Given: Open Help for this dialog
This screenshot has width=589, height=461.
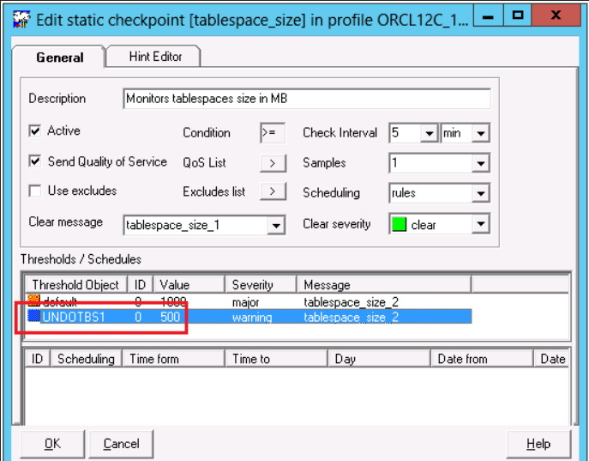Looking at the screenshot, I should tap(538, 444).
